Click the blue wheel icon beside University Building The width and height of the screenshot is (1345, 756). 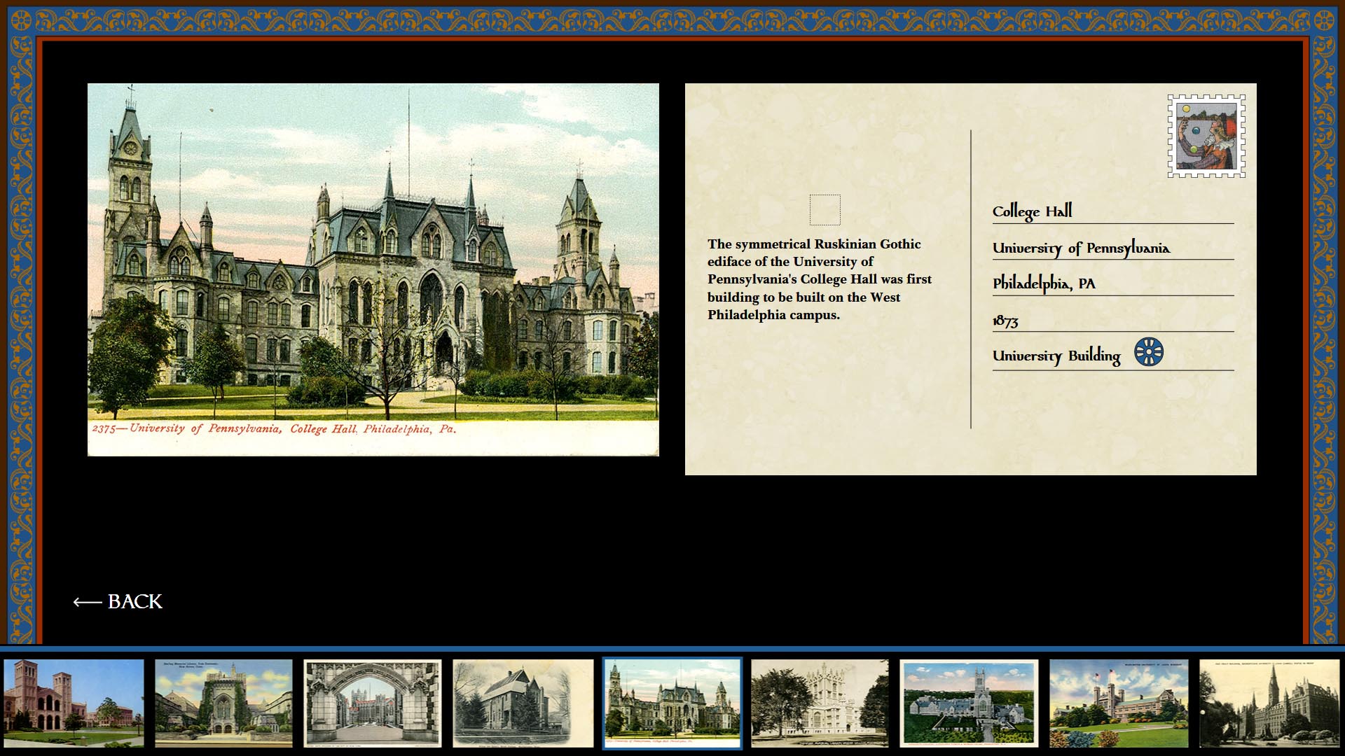[x=1149, y=352]
